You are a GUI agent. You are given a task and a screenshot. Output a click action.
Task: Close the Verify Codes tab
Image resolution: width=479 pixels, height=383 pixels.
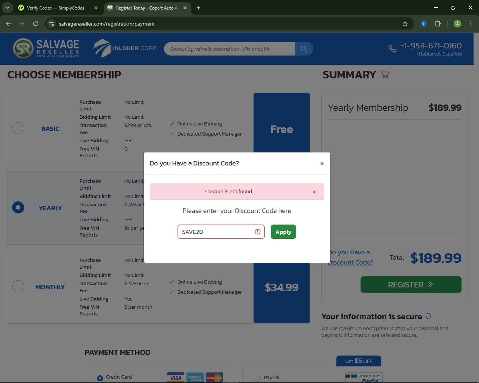[96, 8]
